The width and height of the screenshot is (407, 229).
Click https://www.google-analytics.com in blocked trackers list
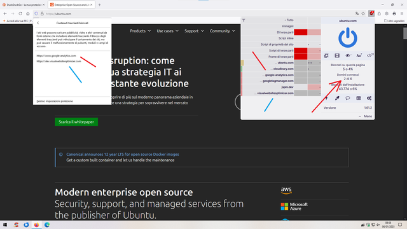click(57, 55)
